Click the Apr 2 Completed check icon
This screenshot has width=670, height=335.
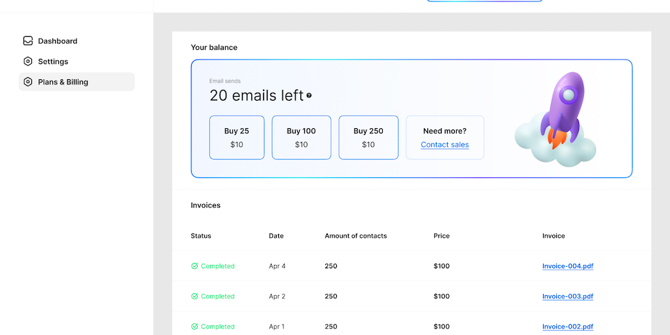tap(194, 296)
